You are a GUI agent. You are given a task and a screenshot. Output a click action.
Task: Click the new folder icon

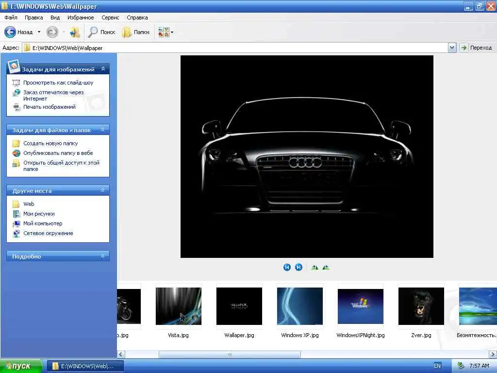pos(16,143)
